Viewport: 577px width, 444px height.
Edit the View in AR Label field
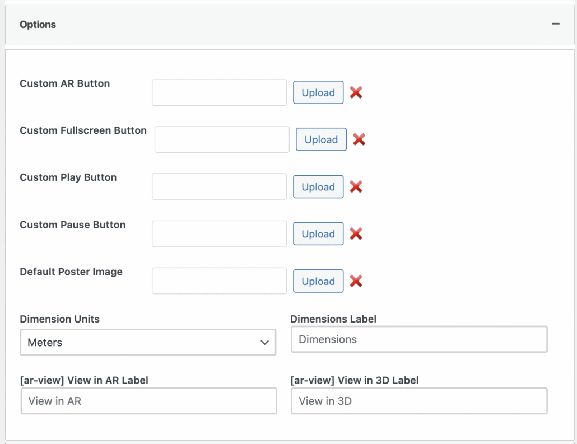click(x=149, y=401)
